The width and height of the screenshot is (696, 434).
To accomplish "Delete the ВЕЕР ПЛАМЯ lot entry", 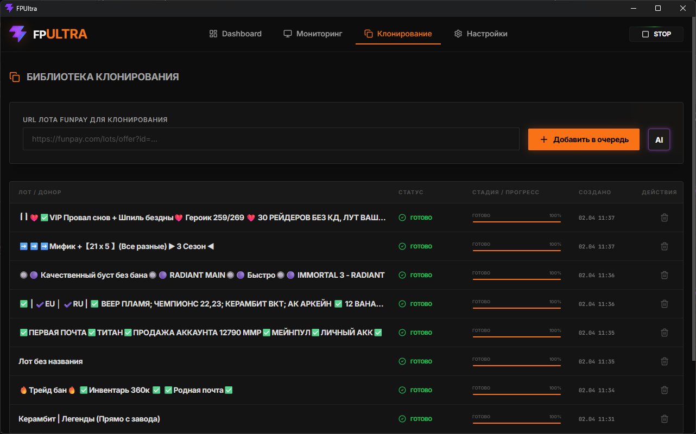I will point(664,304).
